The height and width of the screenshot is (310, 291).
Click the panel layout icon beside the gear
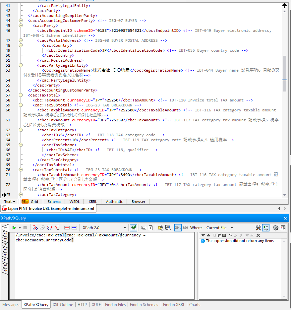(283, 228)
